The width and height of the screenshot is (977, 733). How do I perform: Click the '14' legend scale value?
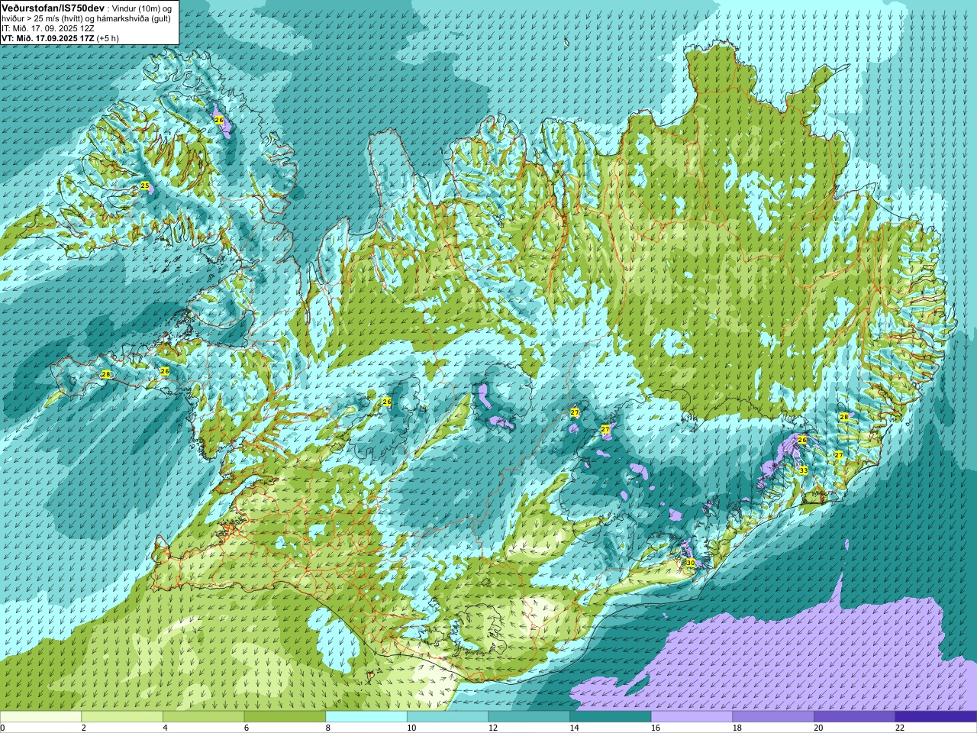[x=574, y=728]
